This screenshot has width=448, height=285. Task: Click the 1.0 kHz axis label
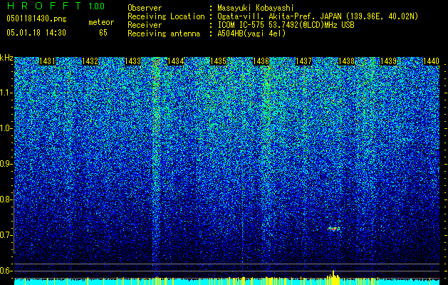(x=6, y=128)
